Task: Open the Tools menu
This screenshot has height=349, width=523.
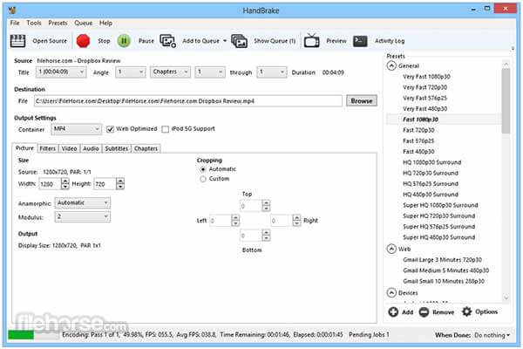Action: click(34, 23)
